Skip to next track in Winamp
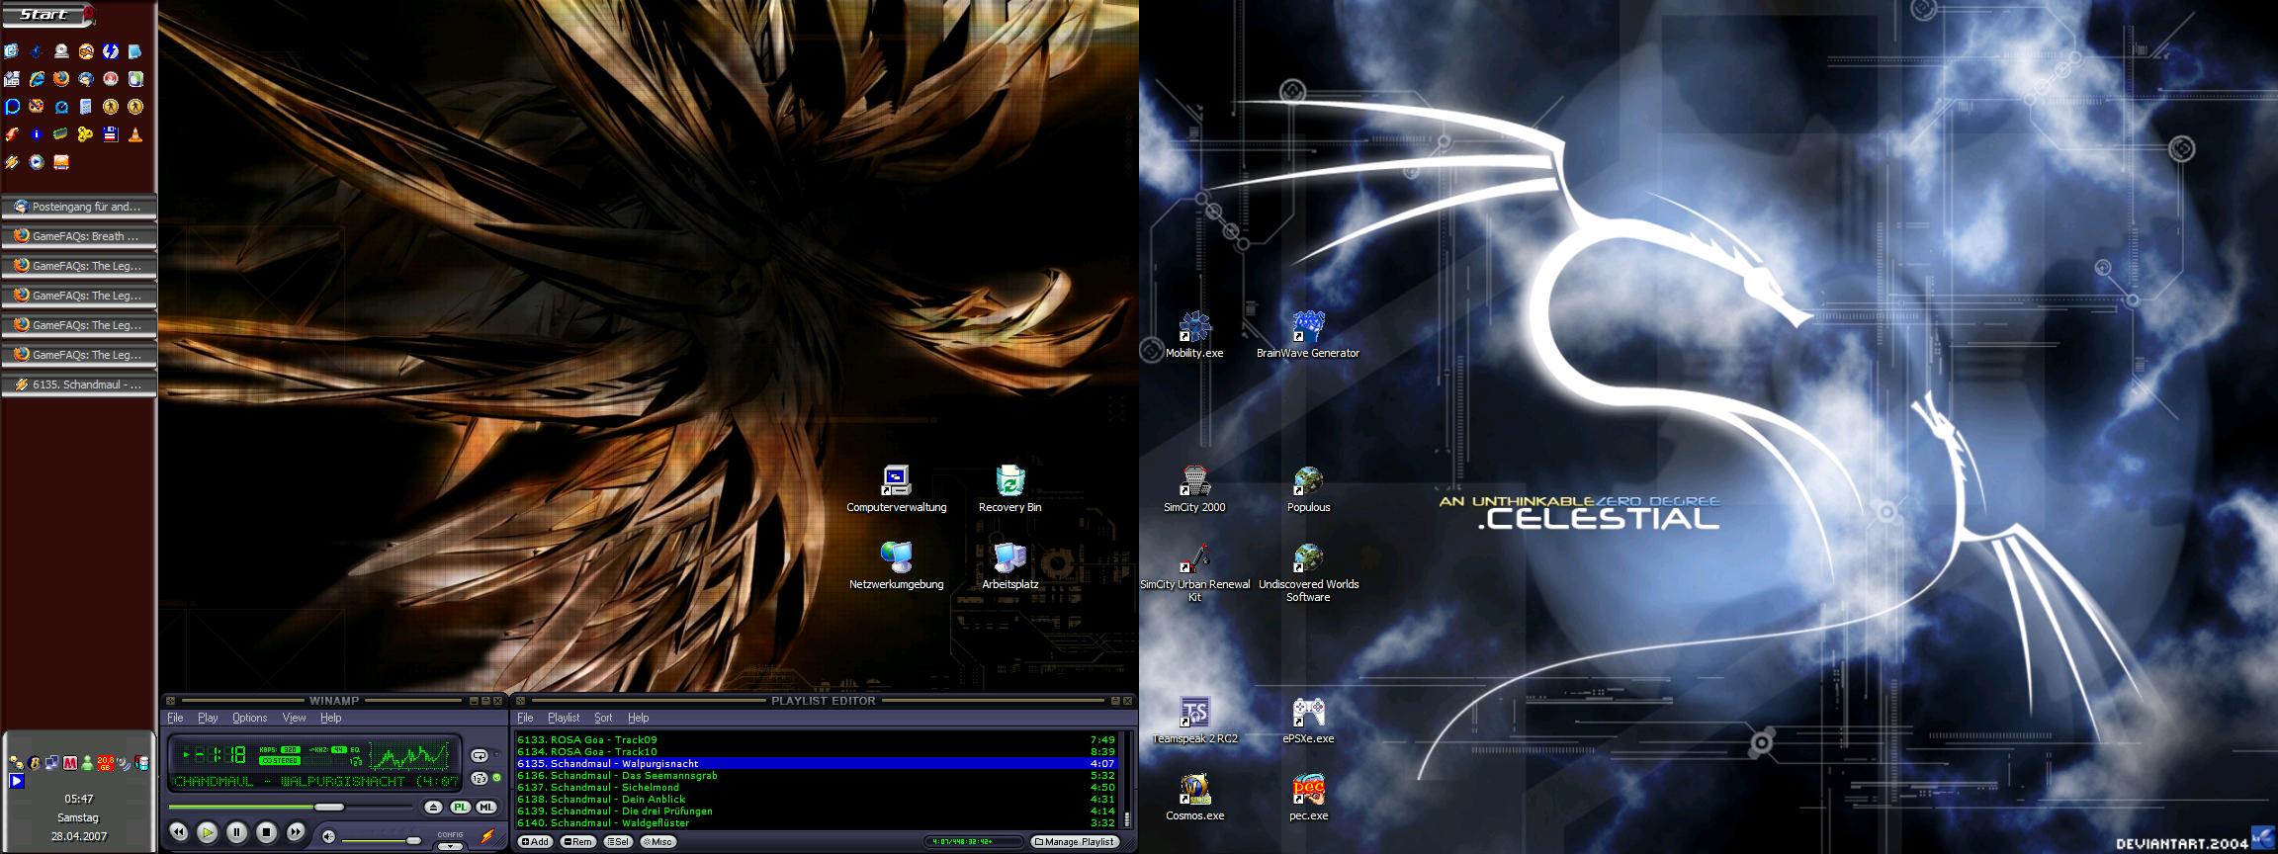2278x854 pixels. 296,832
